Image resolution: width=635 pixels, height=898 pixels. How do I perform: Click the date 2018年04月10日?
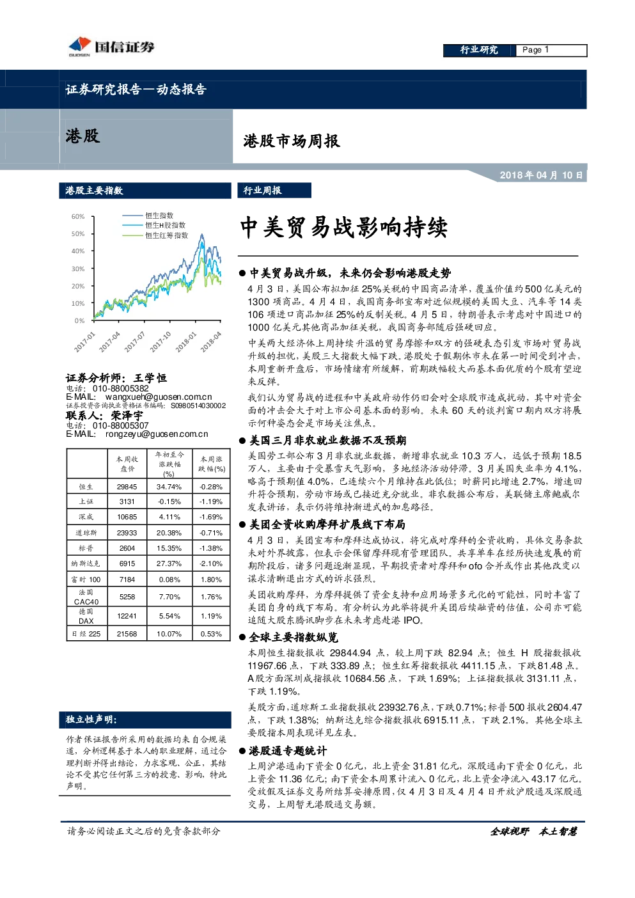coord(542,175)
